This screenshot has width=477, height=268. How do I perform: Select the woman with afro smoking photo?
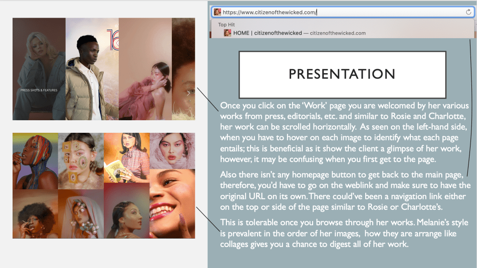click(35, 213)
